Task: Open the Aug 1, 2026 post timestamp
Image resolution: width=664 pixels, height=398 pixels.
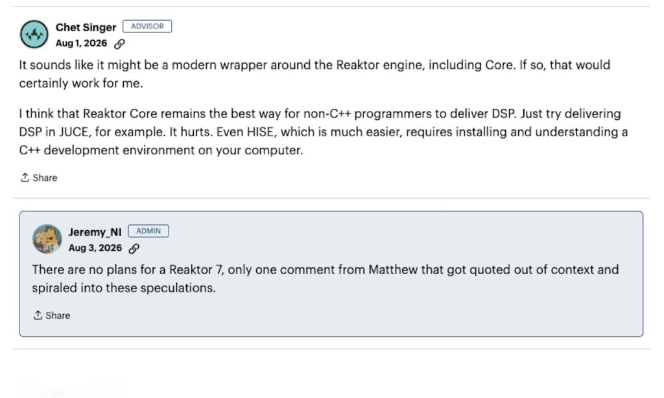Action: pyautogui.click(x=81, y=43)
